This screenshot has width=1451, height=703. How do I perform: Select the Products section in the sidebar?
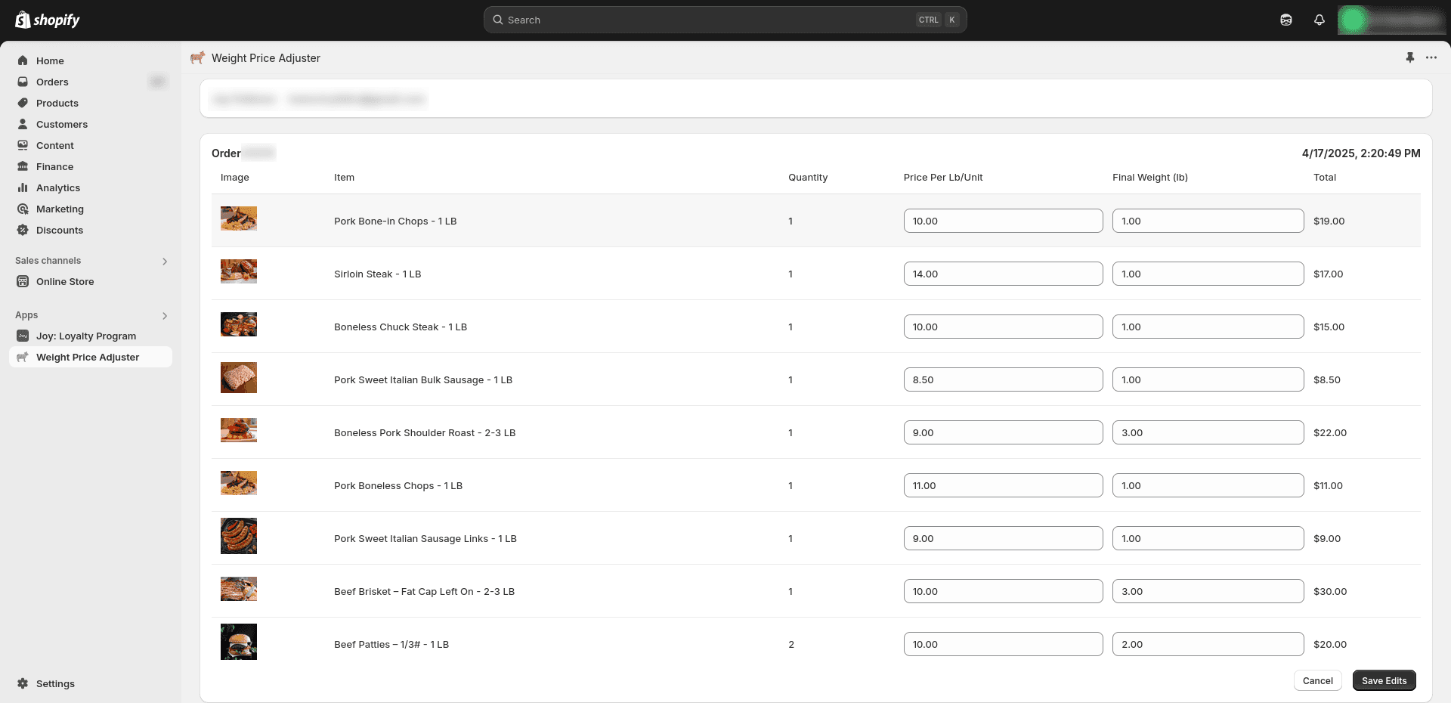(57, 103)
